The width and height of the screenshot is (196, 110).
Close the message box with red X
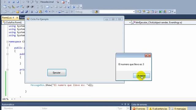point(148,55)
